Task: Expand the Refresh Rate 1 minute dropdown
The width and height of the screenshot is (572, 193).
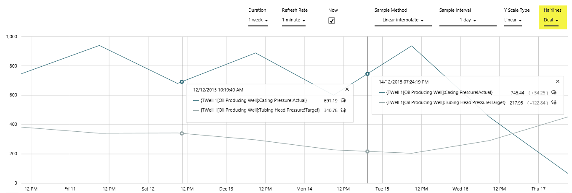Action: tap(293, 20)
